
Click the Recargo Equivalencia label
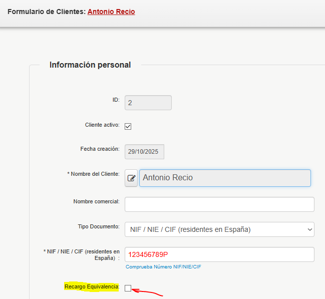point(92,286)
